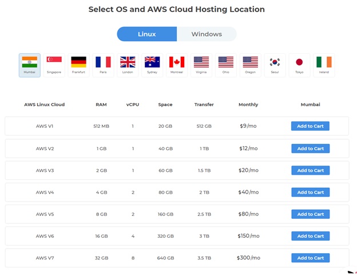Click the vCPU column header
The width and height of the screenshot is (357, 279).
133,105
